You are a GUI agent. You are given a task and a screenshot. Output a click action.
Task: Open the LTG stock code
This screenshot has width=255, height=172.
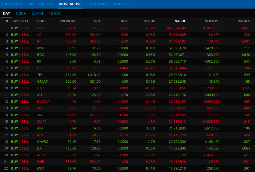(x=40, y=68)
